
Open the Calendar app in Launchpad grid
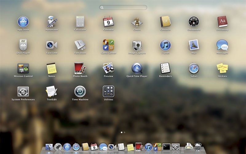[x=109, y=22]
